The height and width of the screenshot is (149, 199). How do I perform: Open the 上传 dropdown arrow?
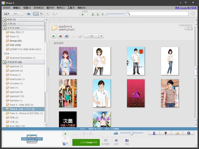(101, 36)
